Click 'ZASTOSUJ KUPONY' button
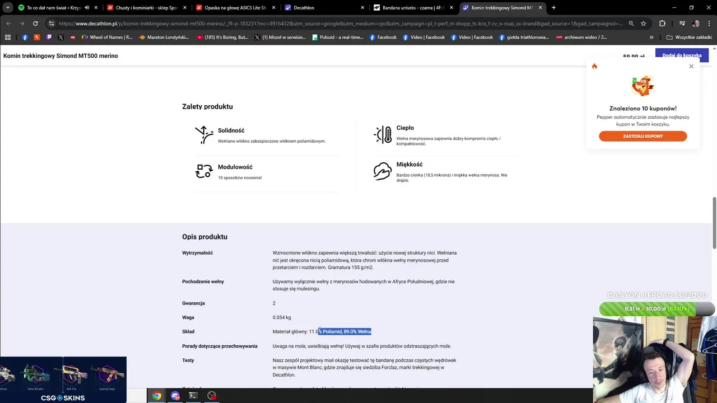 point(642,136)
